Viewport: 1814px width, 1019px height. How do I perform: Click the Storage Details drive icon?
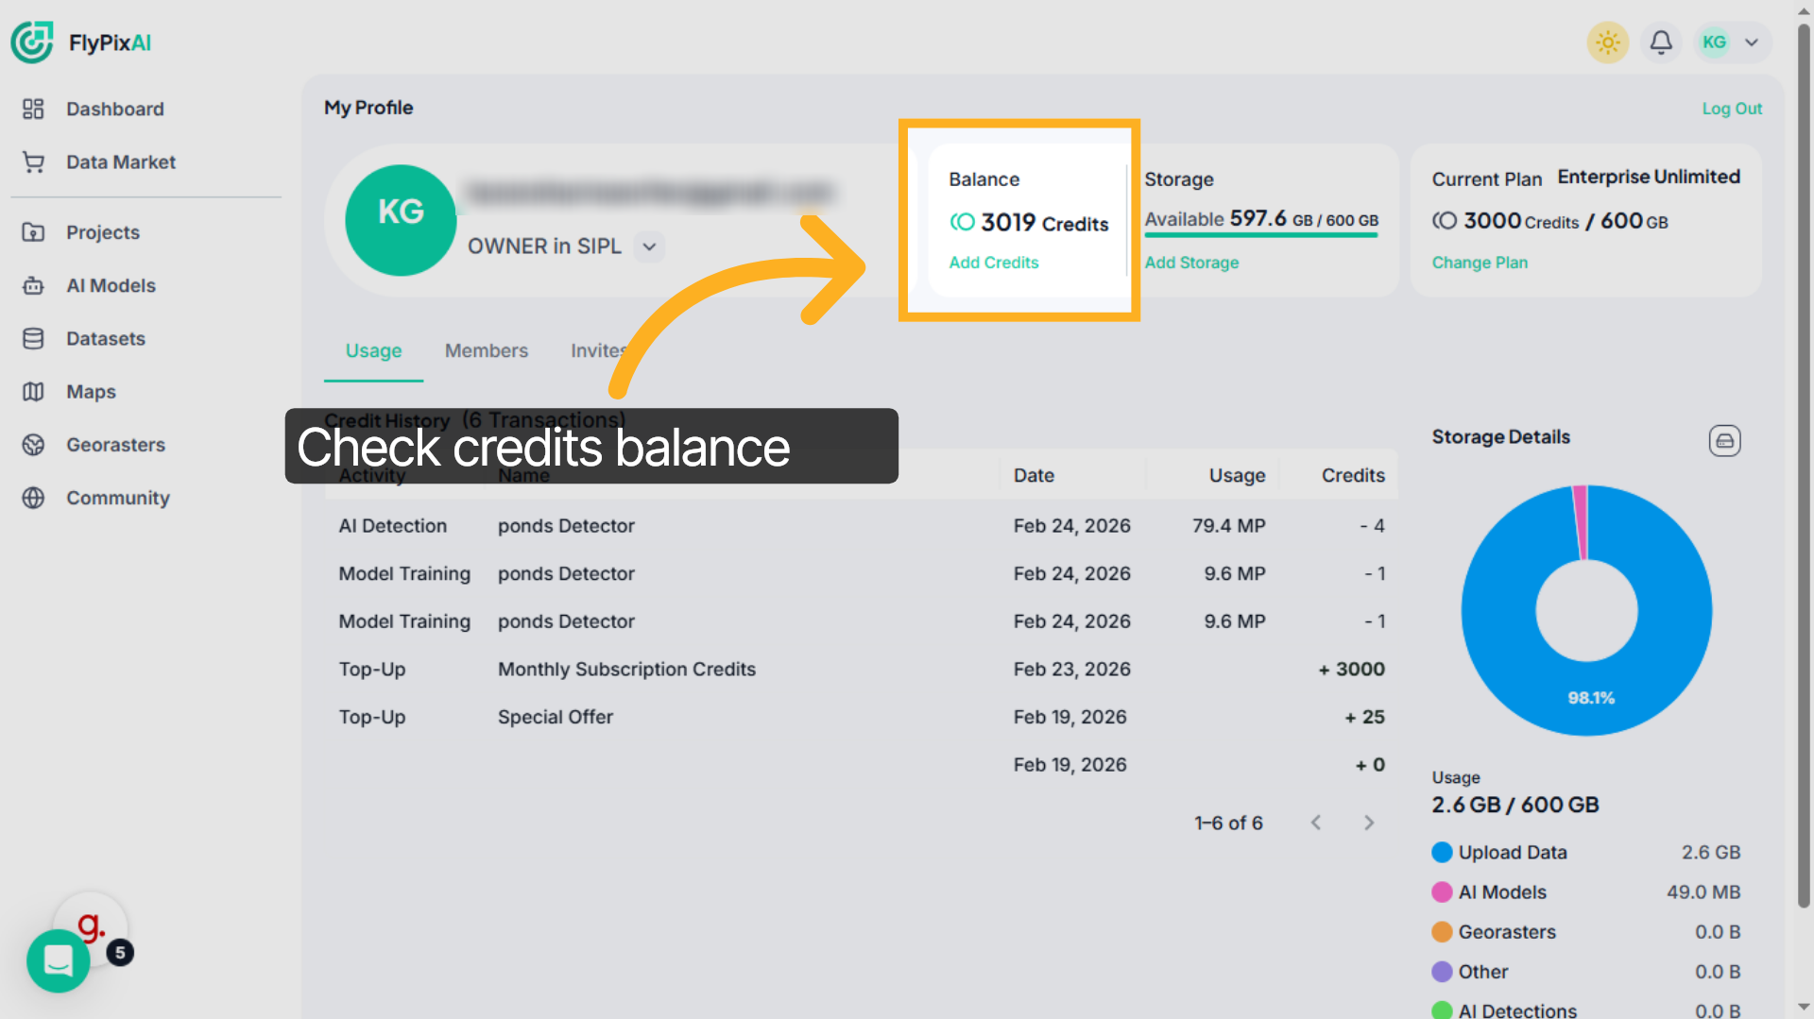point(1724,440)
